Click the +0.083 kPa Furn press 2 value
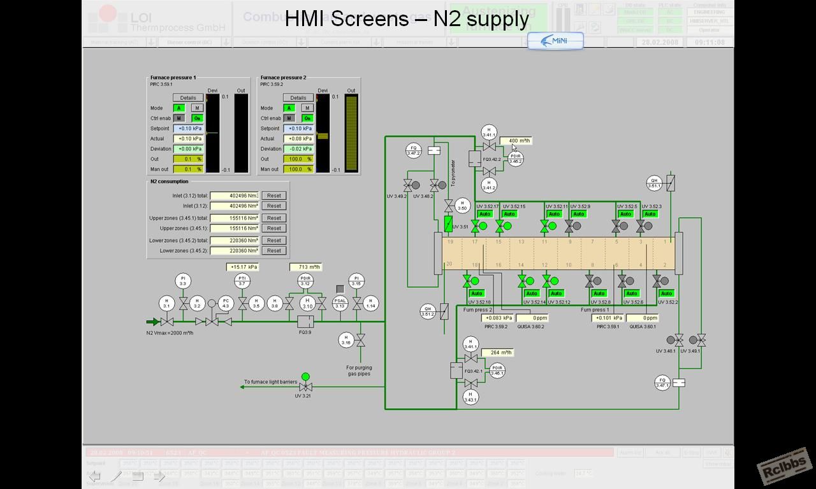This screenshot has width=816, height=489. [x=498, y=318]
